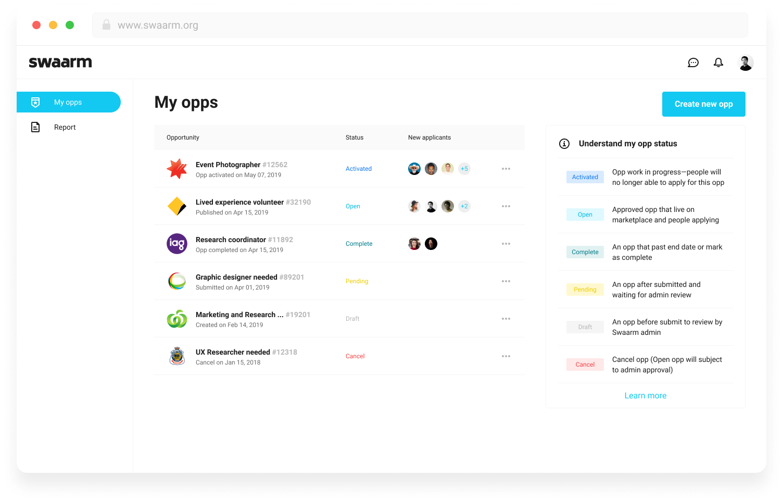
Task: Click the user profile avatar in the header
Action: click(746, 62)
